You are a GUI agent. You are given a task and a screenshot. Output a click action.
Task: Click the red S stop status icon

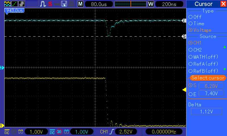(x=50, y=4)
